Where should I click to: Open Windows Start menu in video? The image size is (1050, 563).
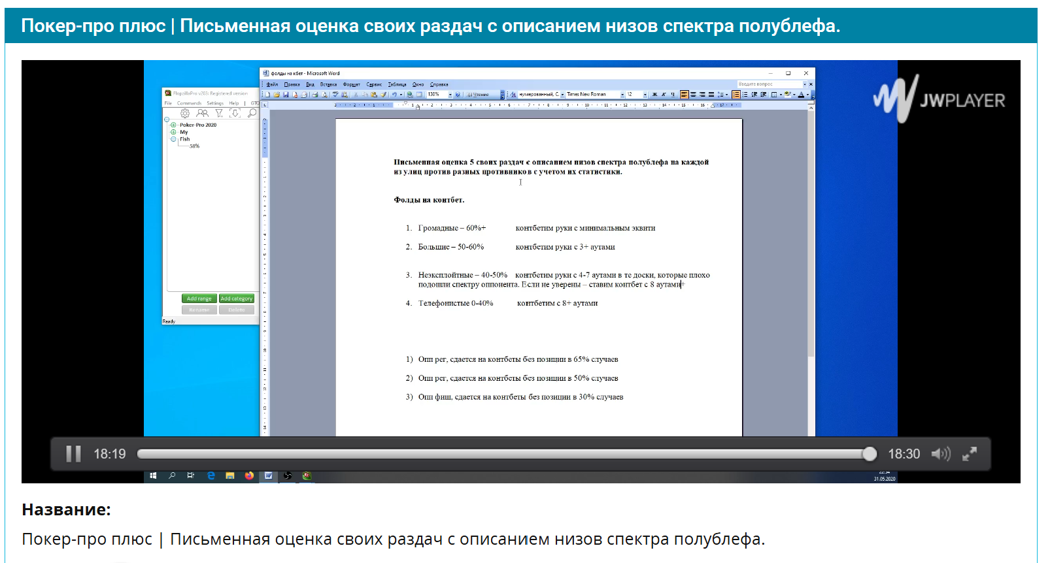pyautogui.click(x=153, y=475)
